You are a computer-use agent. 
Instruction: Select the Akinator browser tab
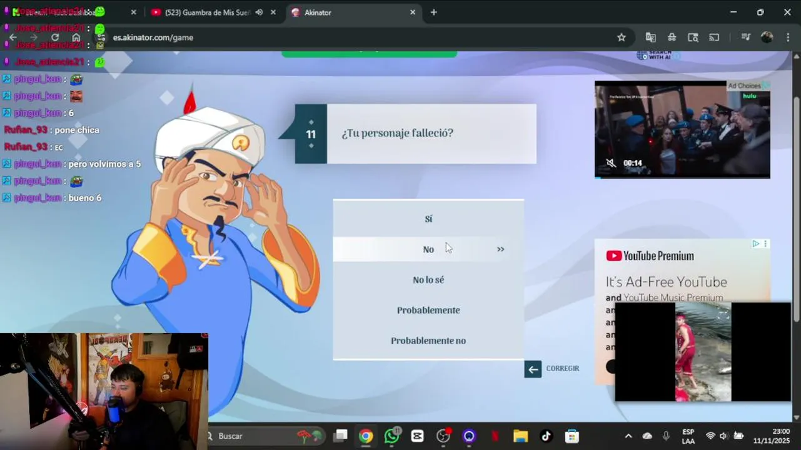coord(353,12)
